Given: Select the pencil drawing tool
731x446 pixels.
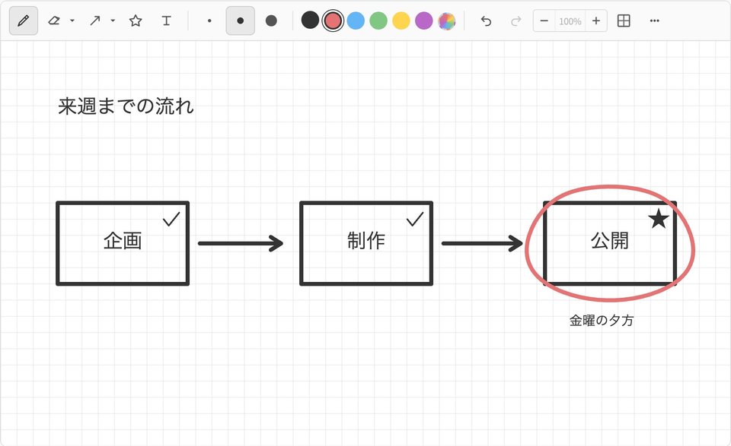Looking at the screenshot, I should click(24, 21).
